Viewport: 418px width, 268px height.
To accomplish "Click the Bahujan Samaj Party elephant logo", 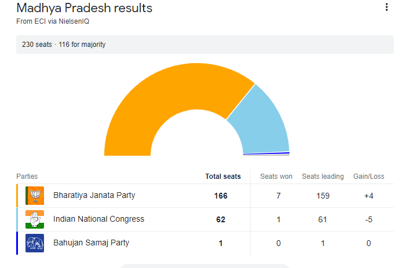I will pos(35,243).
